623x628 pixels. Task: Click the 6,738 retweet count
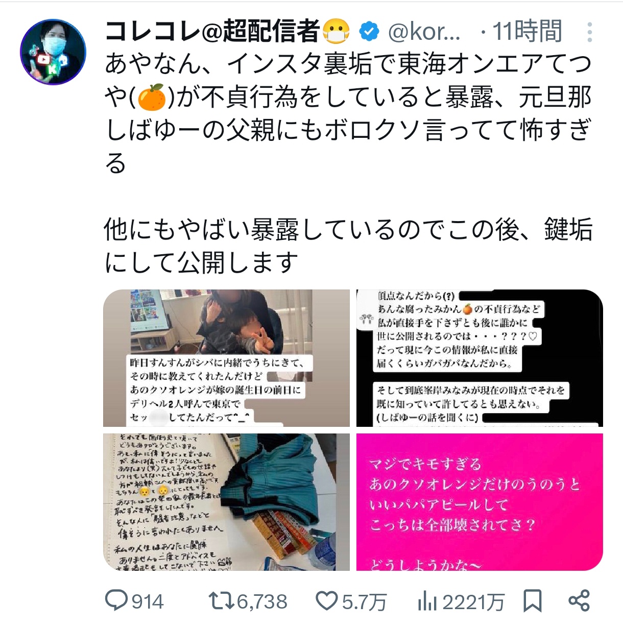coord(262,601)
